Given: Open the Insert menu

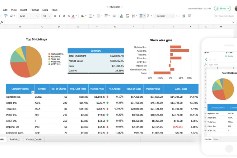Looking at the screenshot, I should (24, 10).
